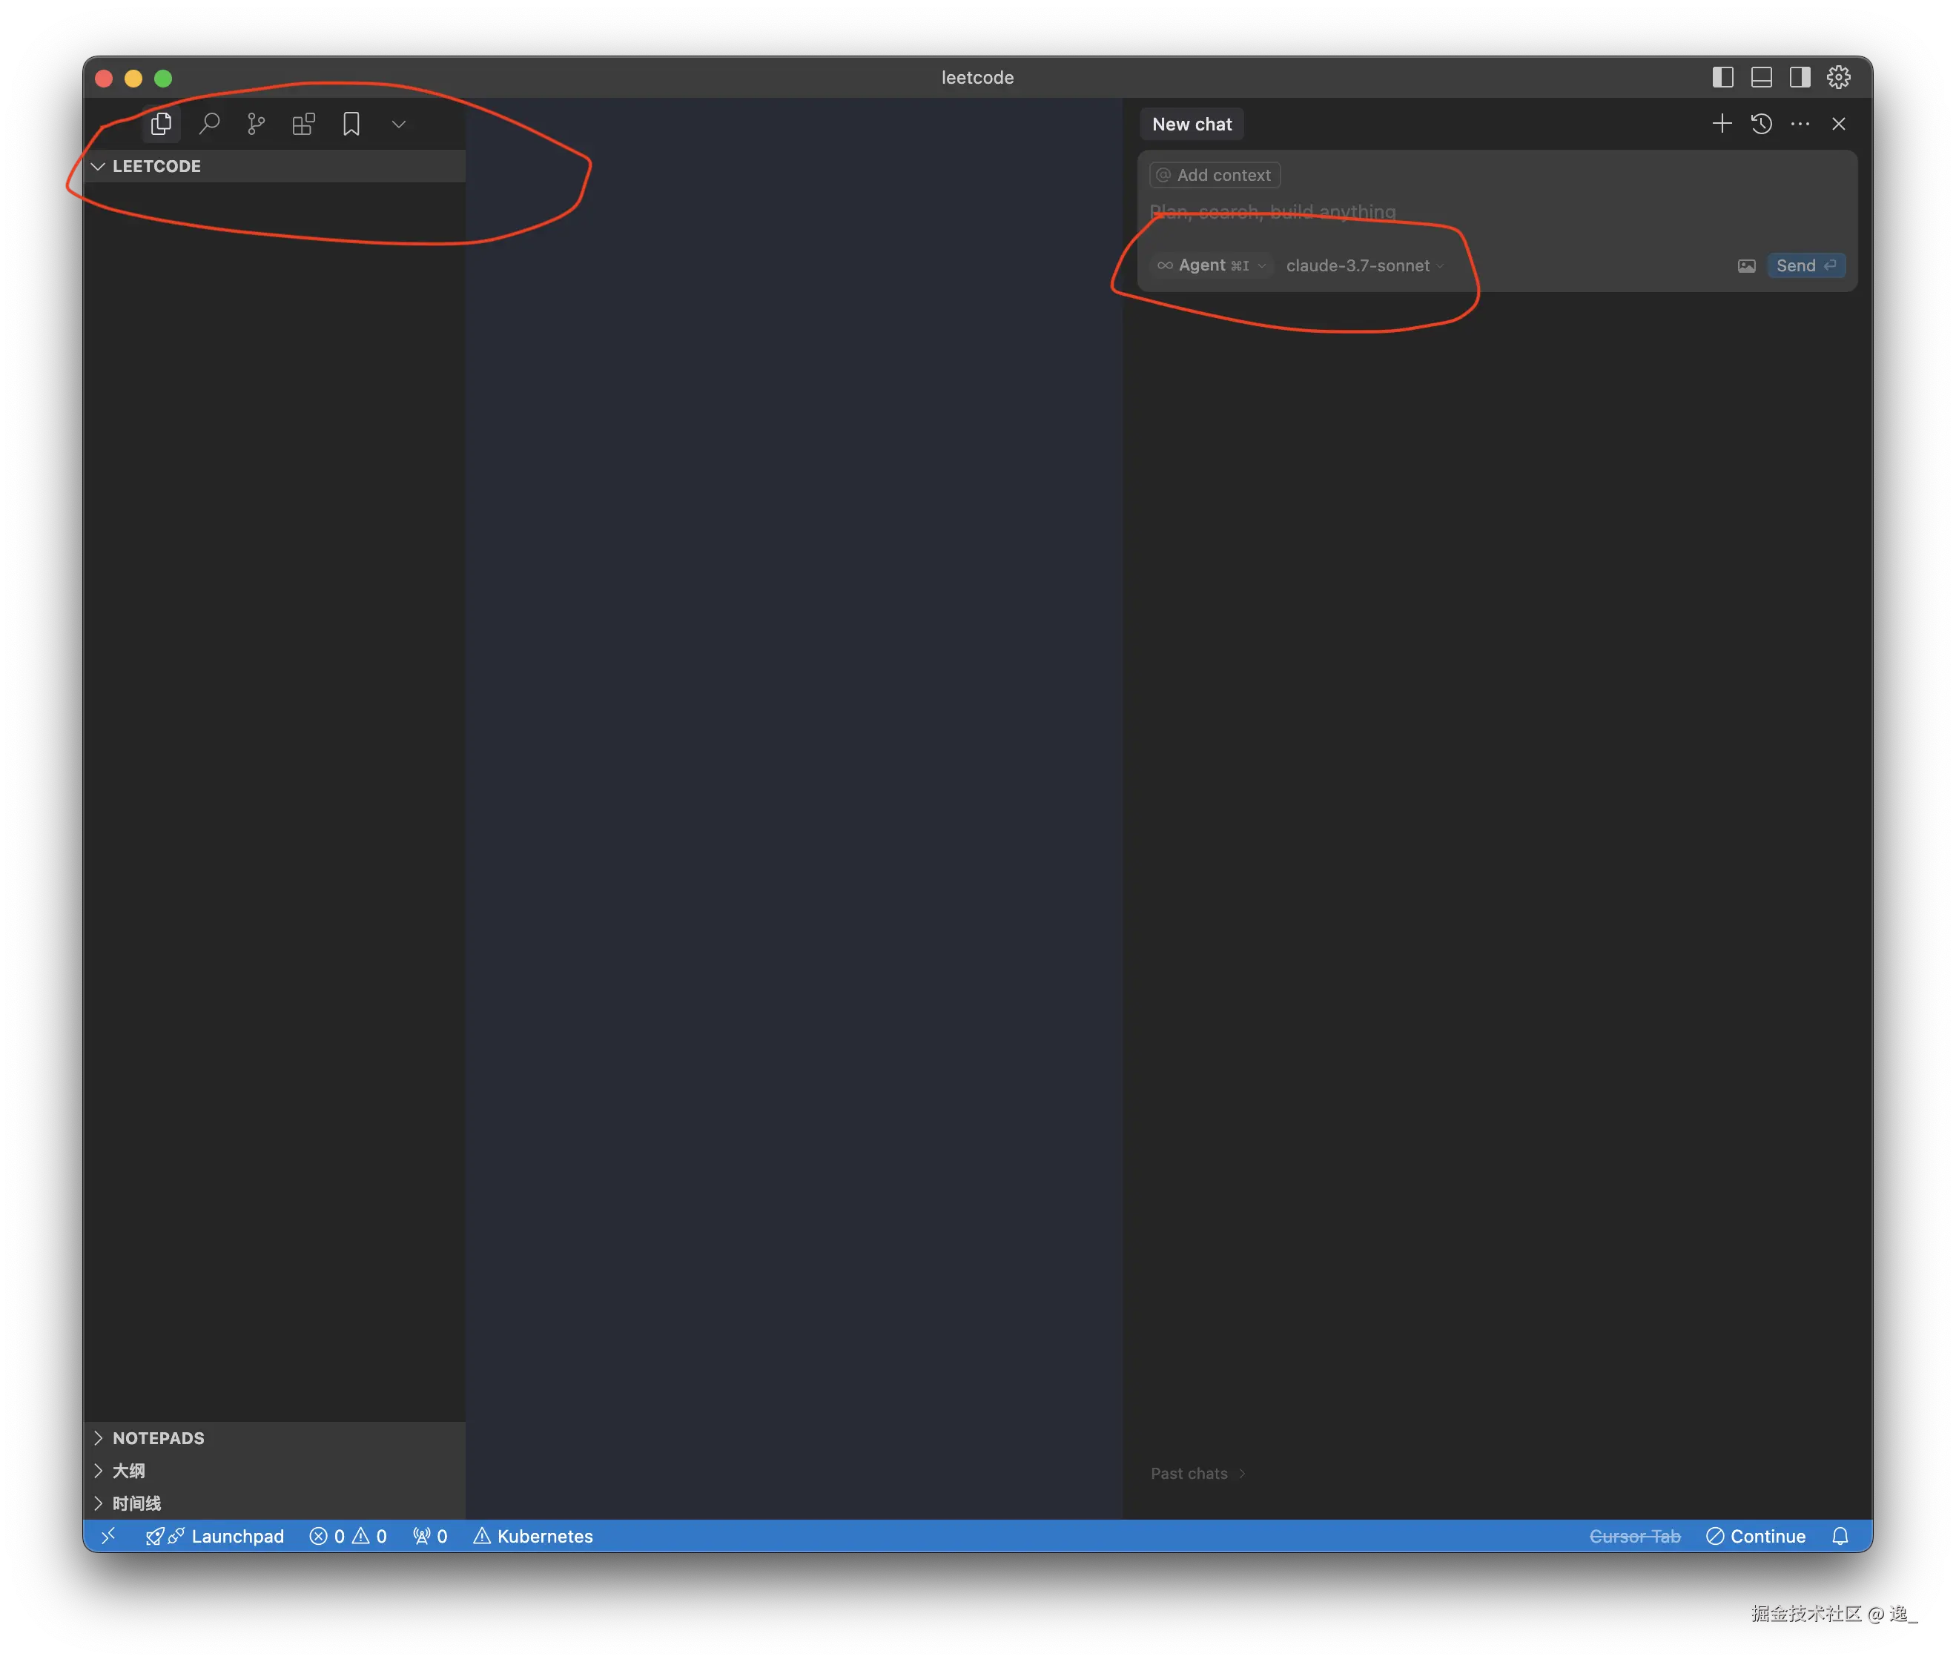Image resolution: width=1956 pixels, height=1662 pixels.
Task: Toggle the primary left sidebar layout
Action: pyautogui.click(x=1722, y=77)
